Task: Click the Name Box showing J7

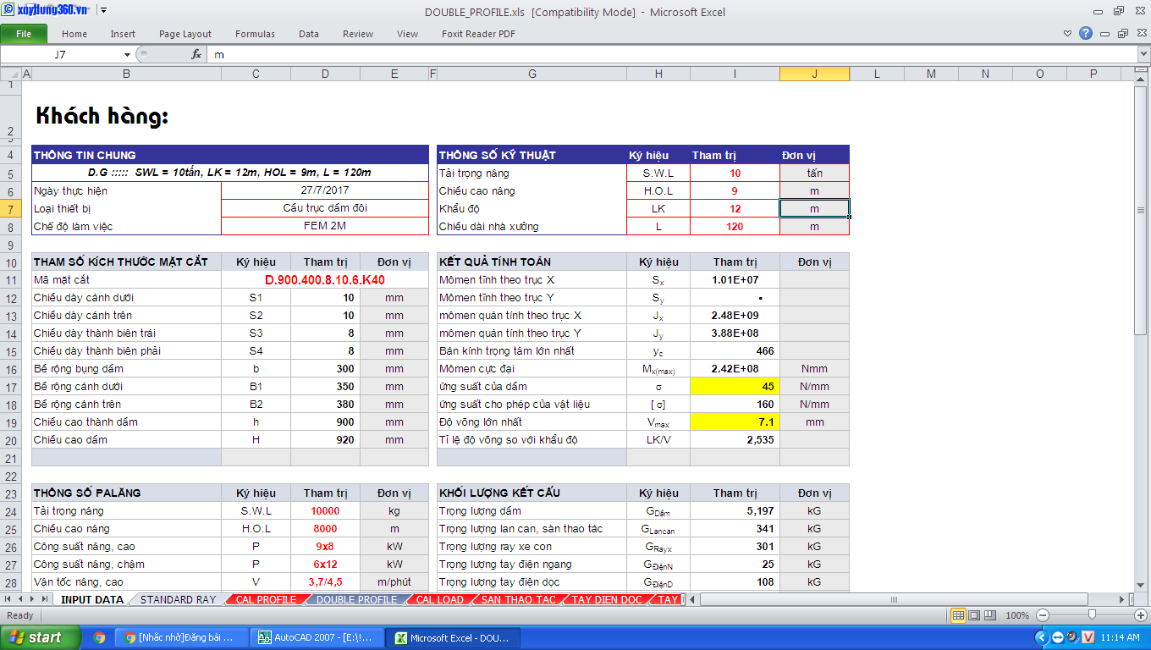Action: (61, 54)
